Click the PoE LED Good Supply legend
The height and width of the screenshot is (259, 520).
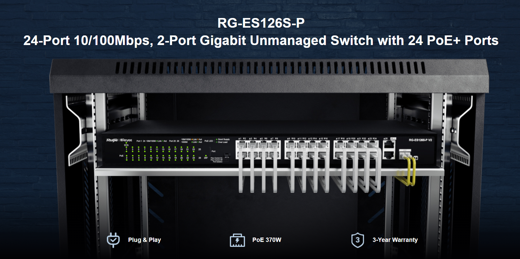click(223, 139)
